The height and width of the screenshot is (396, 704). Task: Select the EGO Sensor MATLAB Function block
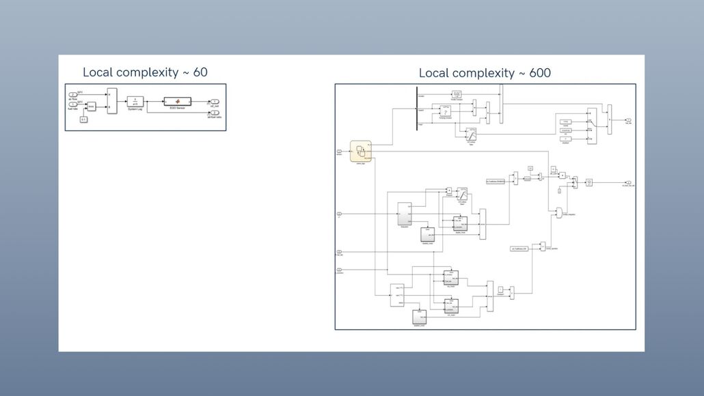(x=177, y=101)
